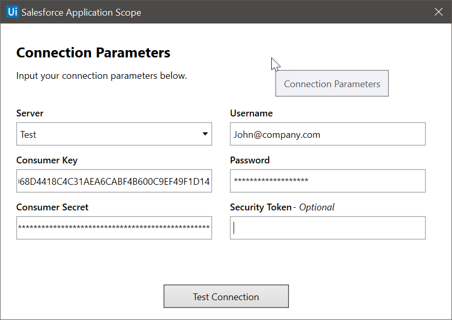
Task: Focus the Security Token optional field
Action: click(x=328, y=228)
